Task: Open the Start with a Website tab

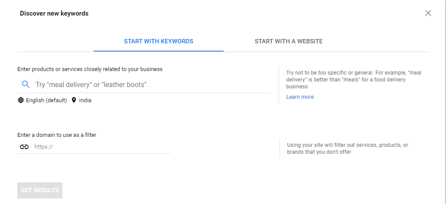Action: 288,42
